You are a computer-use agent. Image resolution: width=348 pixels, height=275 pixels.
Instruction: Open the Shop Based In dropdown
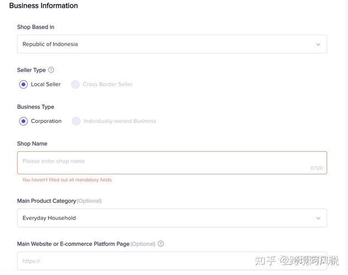coord(172,44)
